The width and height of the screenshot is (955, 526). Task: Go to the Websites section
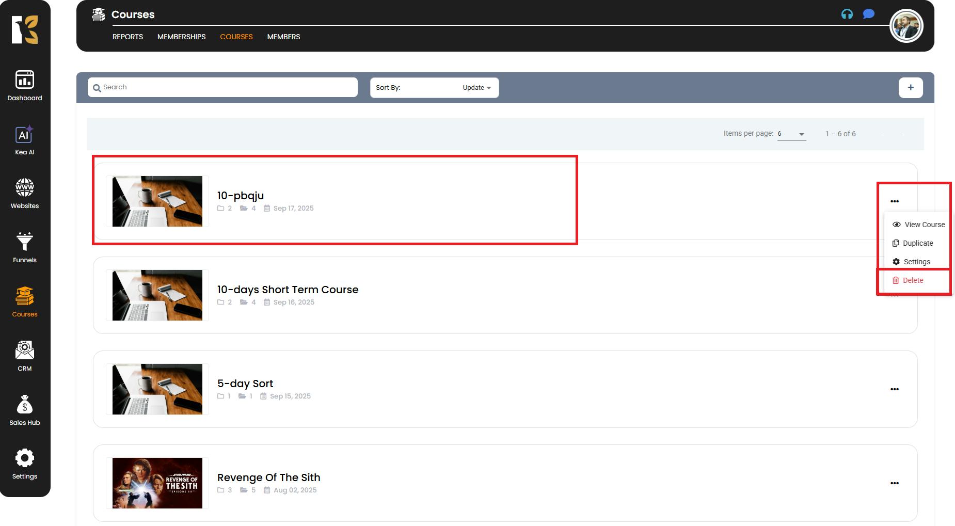[25, 194]
